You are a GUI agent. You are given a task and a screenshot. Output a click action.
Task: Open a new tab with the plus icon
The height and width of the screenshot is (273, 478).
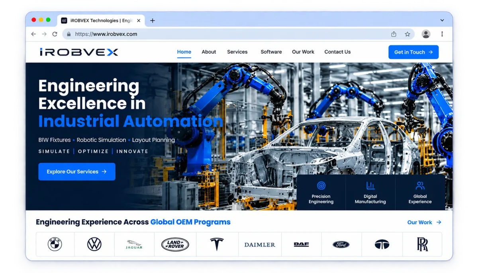coord(152,21)
